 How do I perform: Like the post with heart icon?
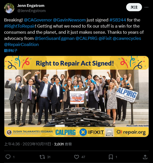[x=76, y=157]
